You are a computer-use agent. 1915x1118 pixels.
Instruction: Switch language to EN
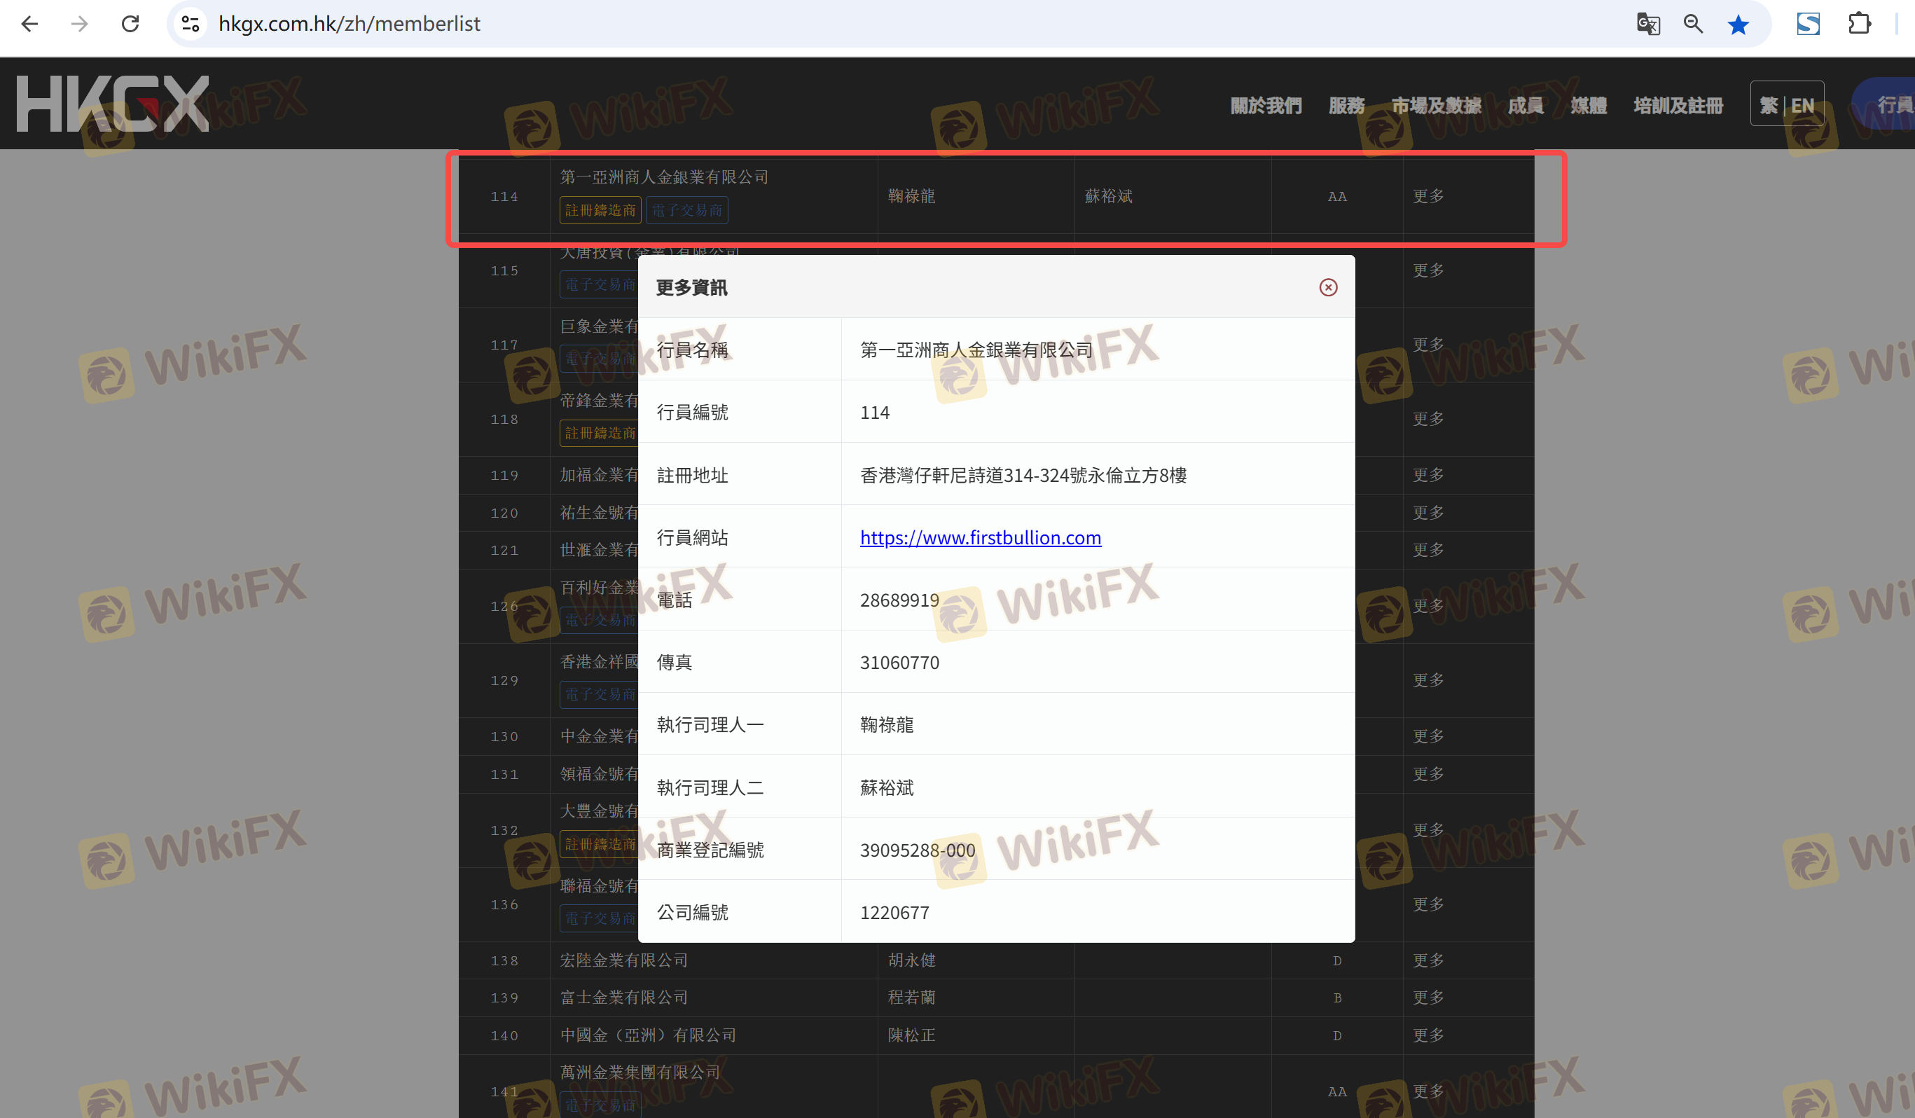click(x=1802, y=105)
